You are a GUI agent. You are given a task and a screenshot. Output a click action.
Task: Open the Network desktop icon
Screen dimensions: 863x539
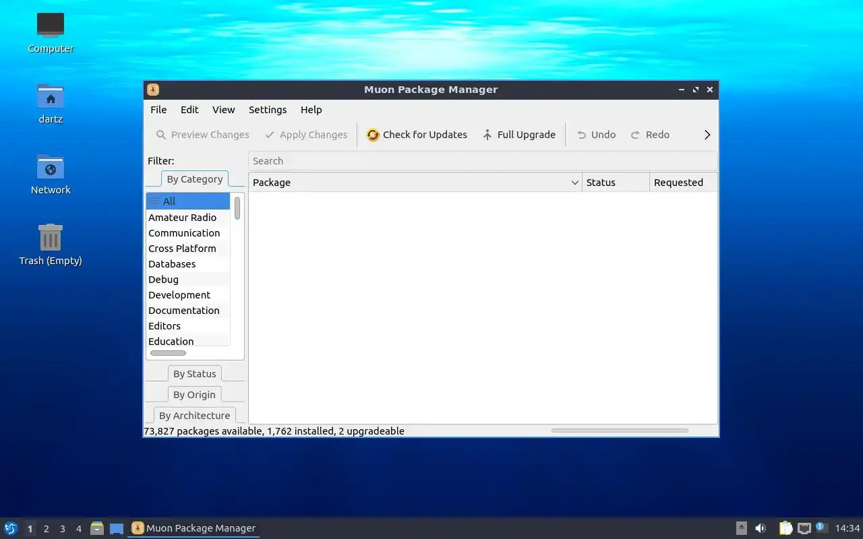(51, 174)
